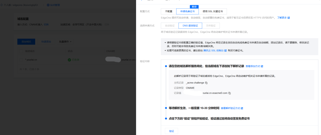This screenshot has width=321, height=135.
Task: Click external icon next to 查看解析验证方式
Action: pos(242,108)
